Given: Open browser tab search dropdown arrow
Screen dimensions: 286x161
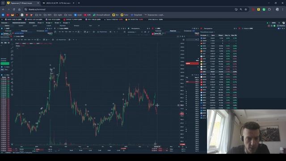Looking at the screenshot, I should tap(3, 3).
